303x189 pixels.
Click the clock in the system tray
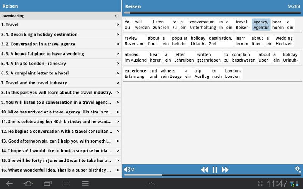click(x=277, y=184)
